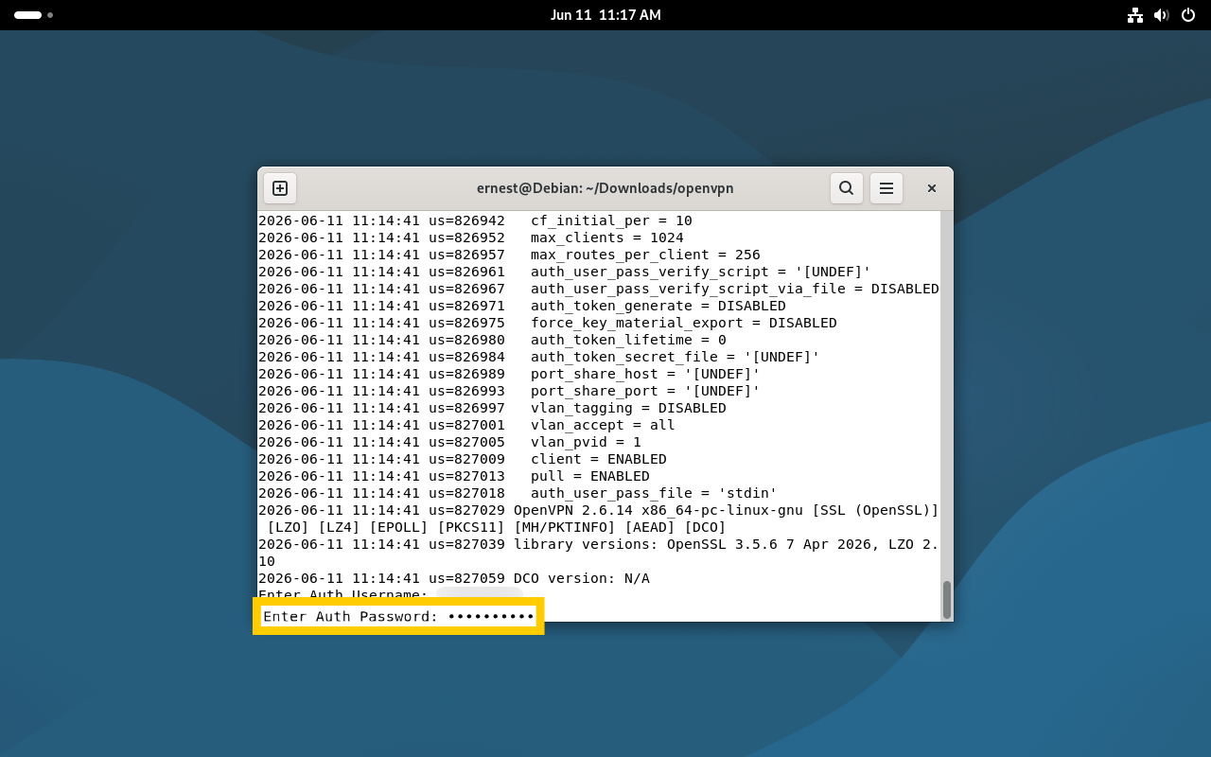
Task: Click the '[LZO] [LZ4] [EPOLL]' features line
Action: [497, 527]
